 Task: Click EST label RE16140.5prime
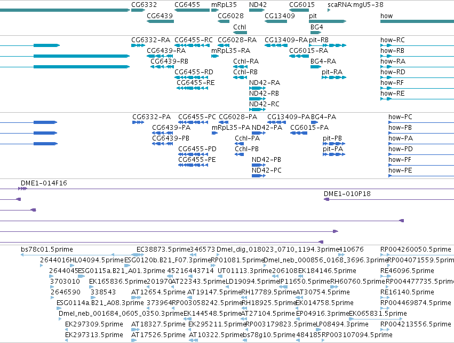click(x=407, y=292)
